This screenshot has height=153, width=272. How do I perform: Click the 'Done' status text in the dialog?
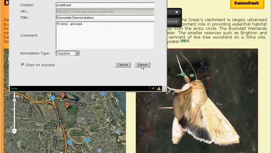tap(14, 89)
